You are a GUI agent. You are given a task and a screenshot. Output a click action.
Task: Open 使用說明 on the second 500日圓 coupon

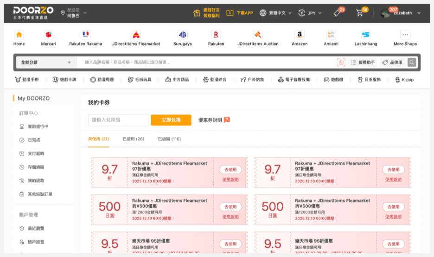tap(393, 217)
